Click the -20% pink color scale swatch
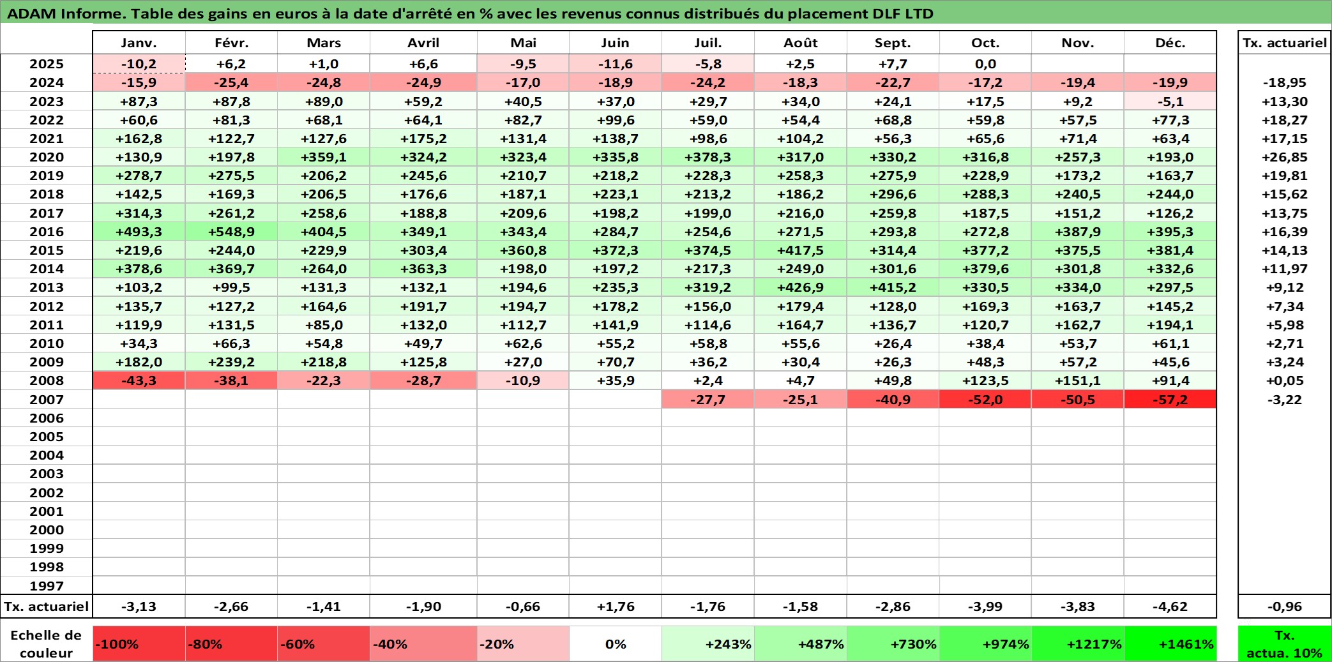The width and height of the screenshot is (1332, 662). click(523, 643)
